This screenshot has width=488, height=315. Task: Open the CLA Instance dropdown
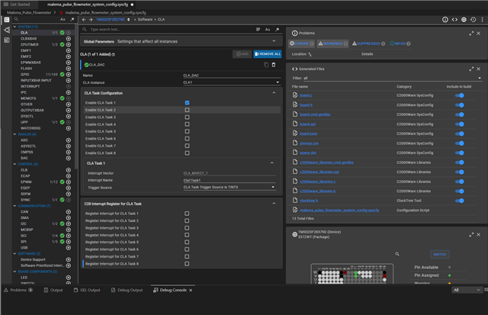(x=230, y=82)
